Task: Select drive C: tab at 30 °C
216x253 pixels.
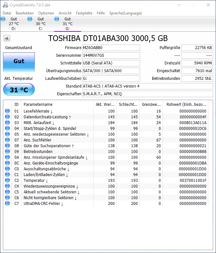Action: tap(40, 24)
